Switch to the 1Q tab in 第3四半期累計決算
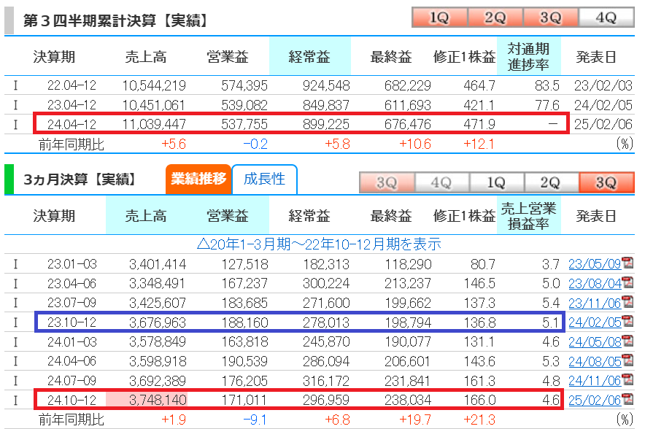This screenshot has height=429, width=645. 439,18
